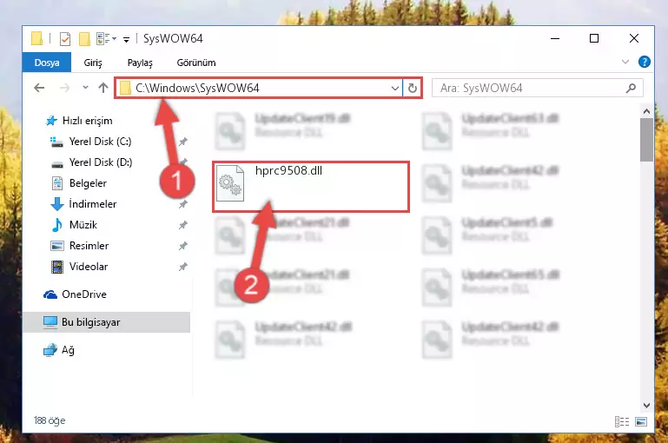The width and height of the screenshot is (668, 443).
Task: Maximize the SysWOW64 window
Action: [594, 38]
